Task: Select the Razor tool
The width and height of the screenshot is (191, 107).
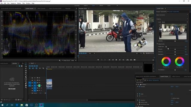Action: [26, 77]
